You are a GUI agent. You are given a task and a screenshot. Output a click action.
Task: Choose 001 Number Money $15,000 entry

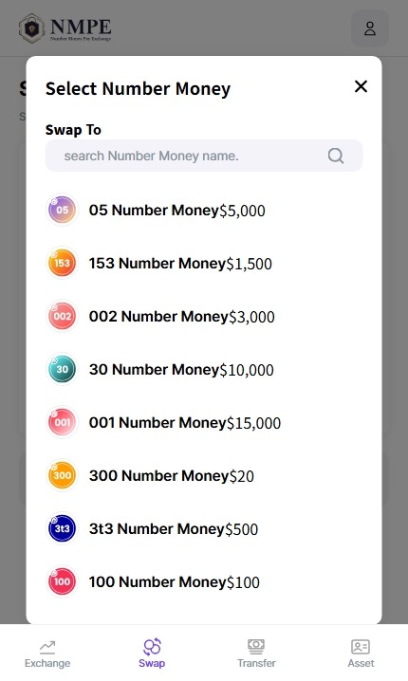pos(204,422)
